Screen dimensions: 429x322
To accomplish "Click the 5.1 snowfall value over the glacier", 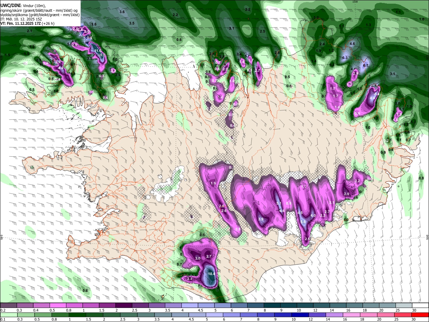I will pyautogui.click(x=279, y=203).
